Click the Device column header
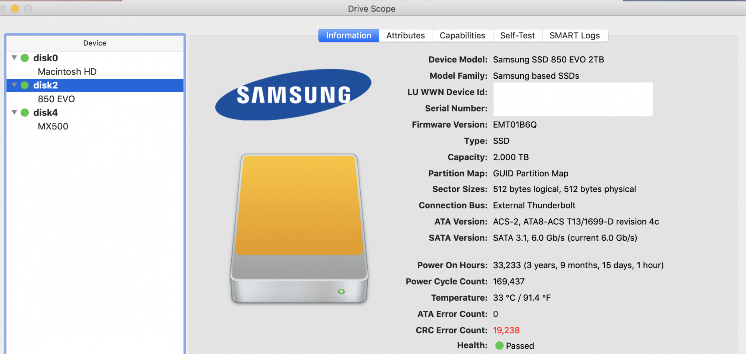The height and width of the screenshot is (354, 746). coord(95,43)
